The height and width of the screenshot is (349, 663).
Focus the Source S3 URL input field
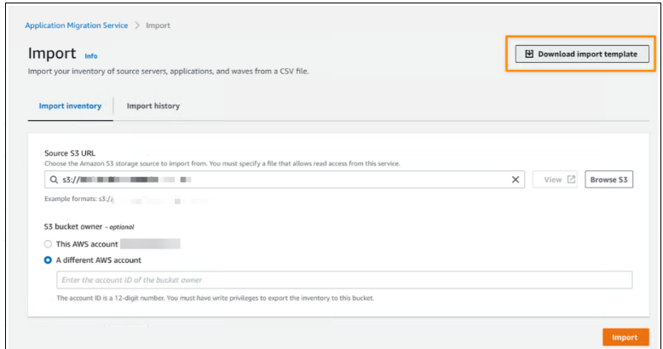(281, 180)
